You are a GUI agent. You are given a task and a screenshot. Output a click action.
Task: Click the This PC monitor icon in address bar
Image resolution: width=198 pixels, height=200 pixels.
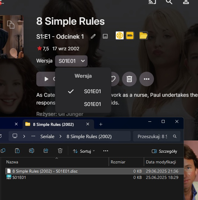coord(15,136)
